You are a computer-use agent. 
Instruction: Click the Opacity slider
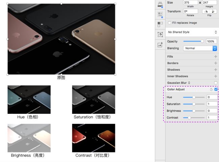193,41
